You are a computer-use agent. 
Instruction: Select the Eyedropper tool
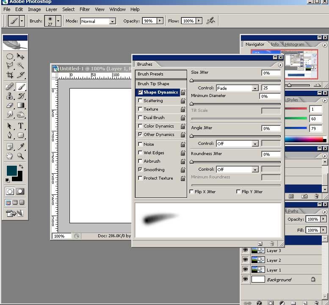20,147
